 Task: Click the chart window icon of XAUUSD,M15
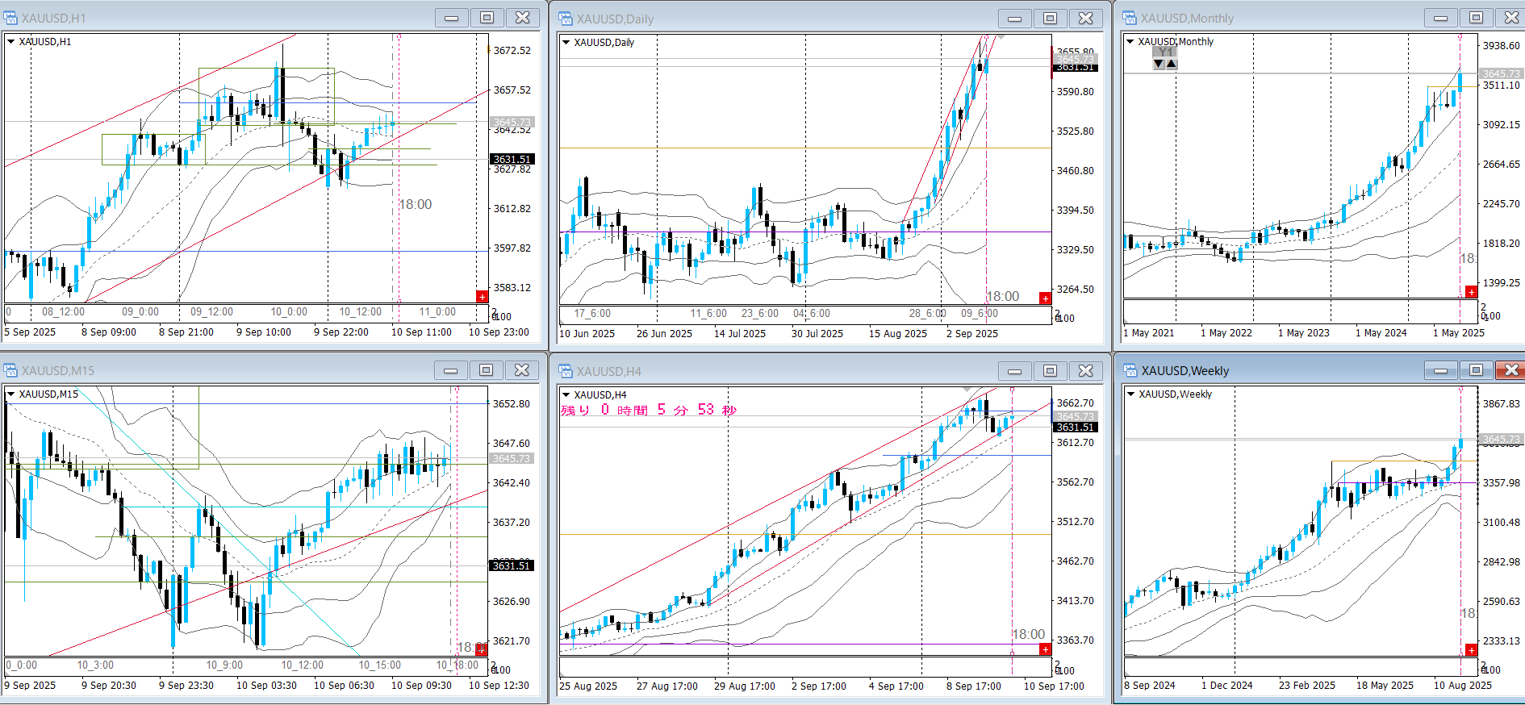tap(10, 370)
